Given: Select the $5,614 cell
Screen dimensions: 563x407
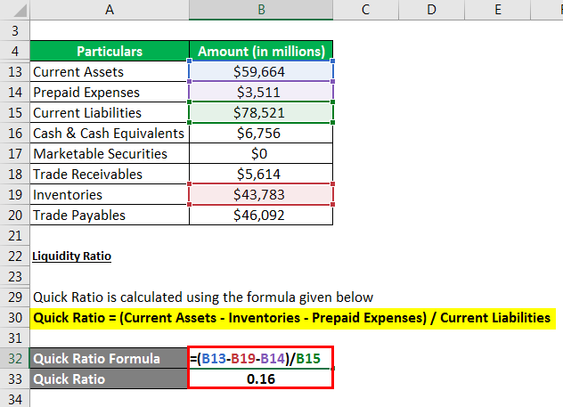Looking at the screenshot, I should pyautogui.click(x=261, y=174).
